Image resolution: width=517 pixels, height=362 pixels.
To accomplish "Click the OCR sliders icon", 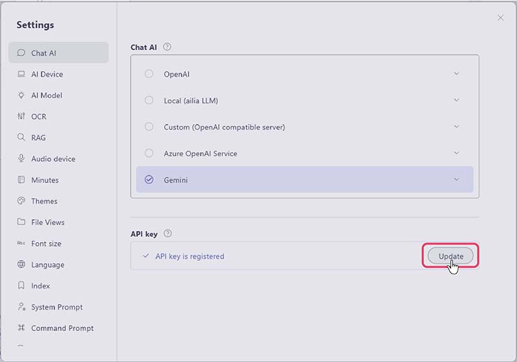I will point(21,117).
